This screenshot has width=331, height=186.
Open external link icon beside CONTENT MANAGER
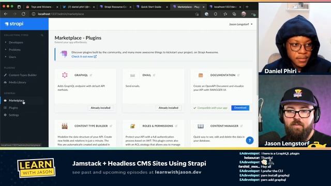coord(242,126)
